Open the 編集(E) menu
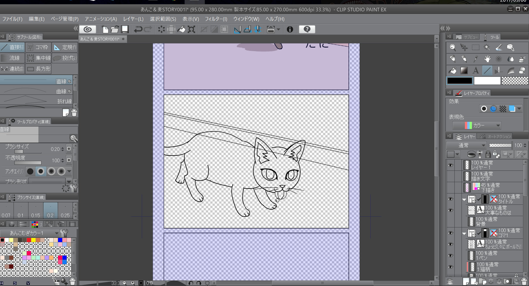Image resolution: width=529 pixels, height=286 pixels. pos(37,19)
